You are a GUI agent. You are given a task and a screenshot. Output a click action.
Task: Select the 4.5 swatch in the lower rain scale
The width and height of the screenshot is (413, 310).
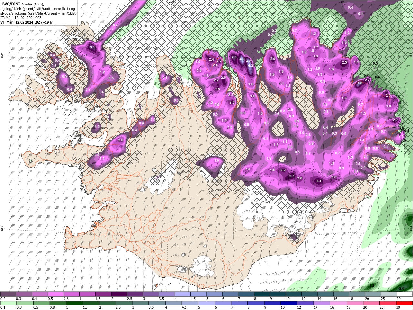click(190, 303)
